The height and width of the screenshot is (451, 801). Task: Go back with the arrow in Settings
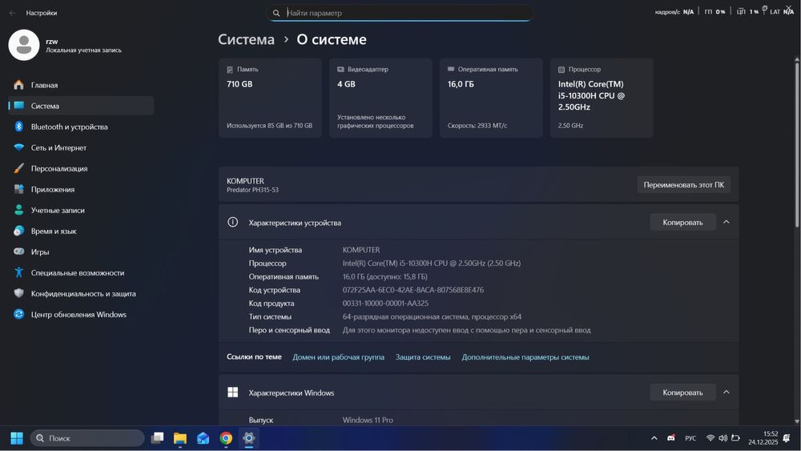[x=12, y=13]
